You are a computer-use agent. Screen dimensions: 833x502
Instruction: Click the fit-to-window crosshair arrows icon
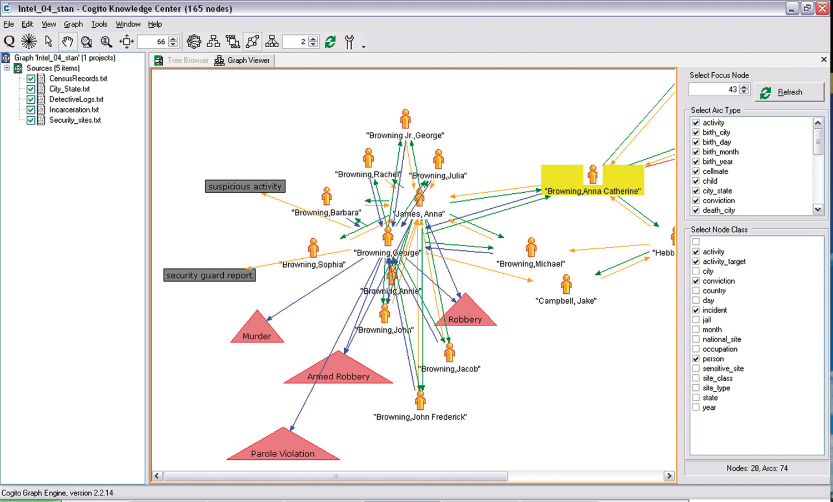point(127,42)
